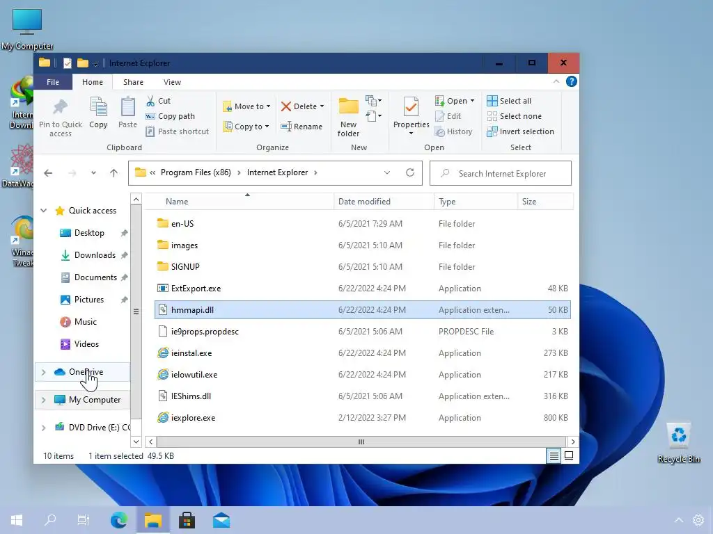Screen dimensions: 713x534
Task: Open the Copy to dropdown
Action: pos(246,127)
